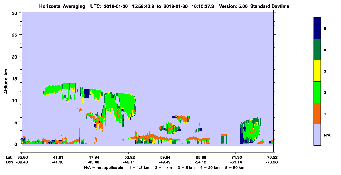
Task: Click the bright green color bar segment for 2
Action: coord(317,92)
